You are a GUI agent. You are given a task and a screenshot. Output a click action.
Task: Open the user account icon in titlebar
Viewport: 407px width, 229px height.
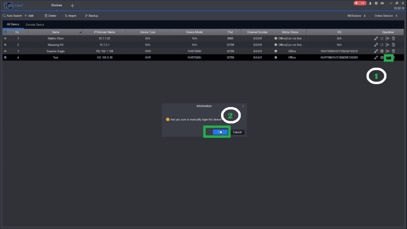click(x=370, y=3)
